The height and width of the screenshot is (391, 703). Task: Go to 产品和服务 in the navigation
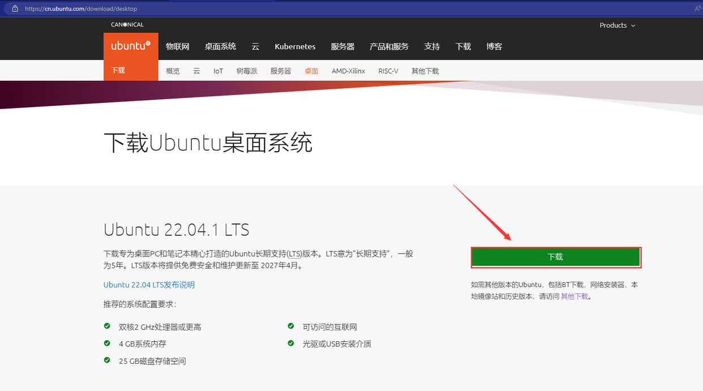(389, 46)
